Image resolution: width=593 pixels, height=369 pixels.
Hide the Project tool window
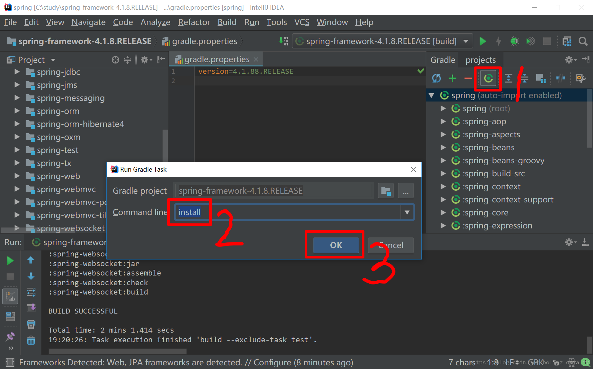pos(161,59)
